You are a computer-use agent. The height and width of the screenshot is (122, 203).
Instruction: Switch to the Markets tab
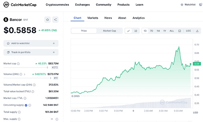(x=93, y=18)
